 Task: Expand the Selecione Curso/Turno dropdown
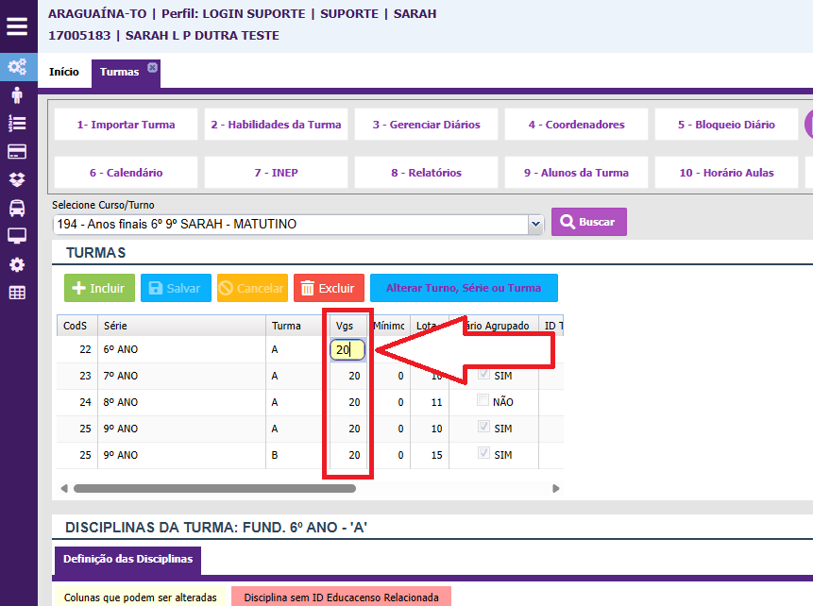pos(536,224)
